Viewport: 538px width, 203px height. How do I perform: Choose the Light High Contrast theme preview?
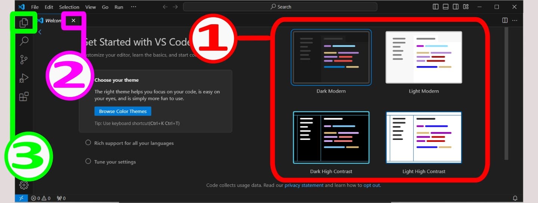(424, 137)
